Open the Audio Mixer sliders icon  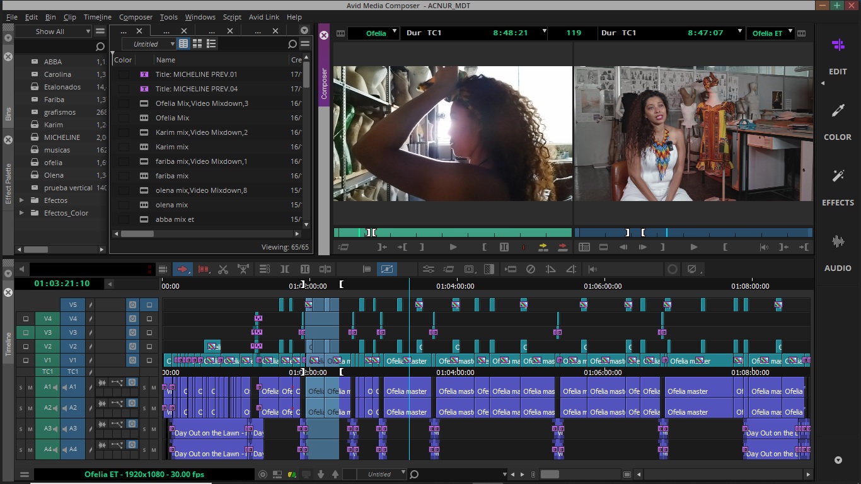coord(429,269)
